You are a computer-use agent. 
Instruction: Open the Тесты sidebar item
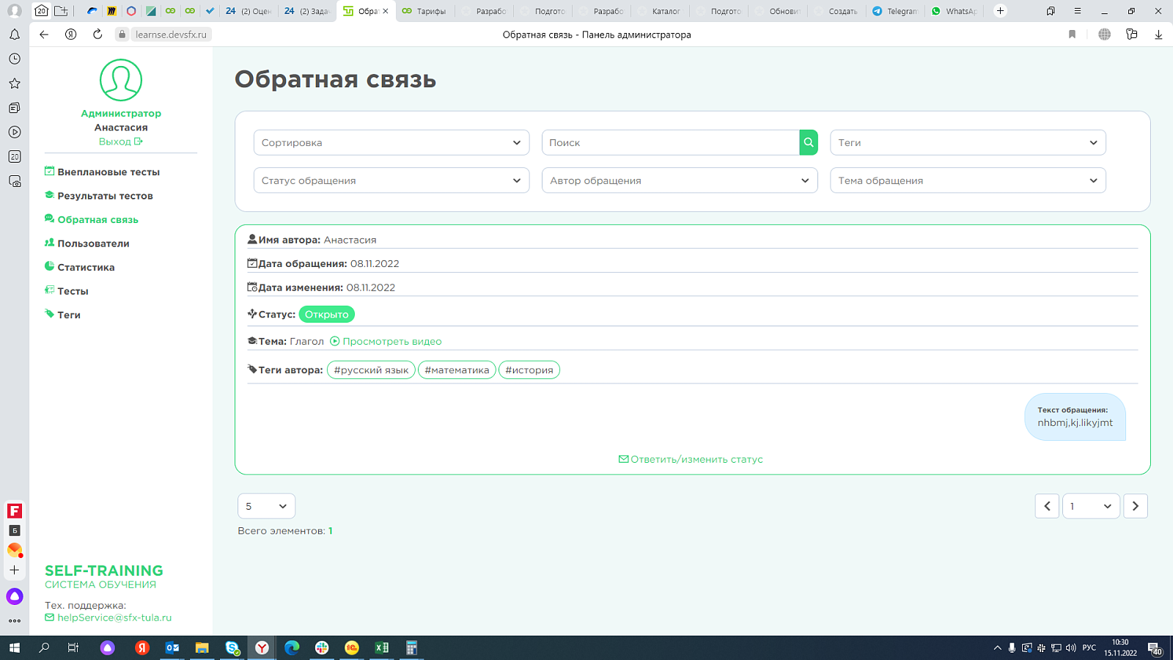pyautogui.click(x=73, y=291)
